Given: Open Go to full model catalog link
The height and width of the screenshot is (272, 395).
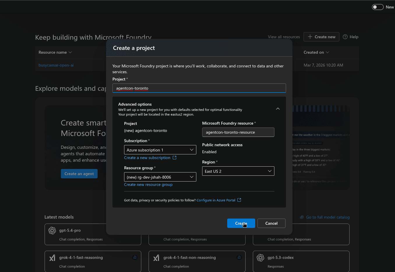Looking at the screenshot, I should 328,217.
